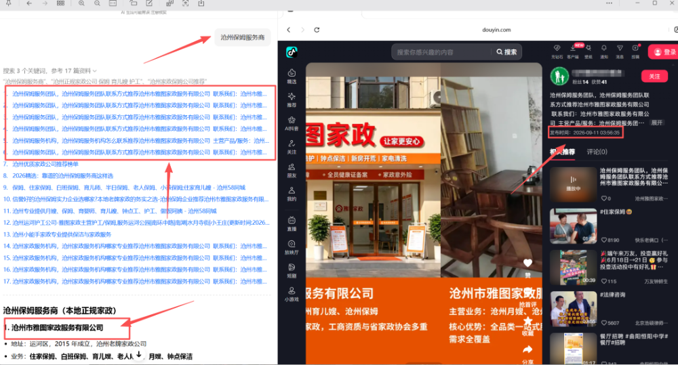Open AI抖音 from the sidebar

coord(292,123)
